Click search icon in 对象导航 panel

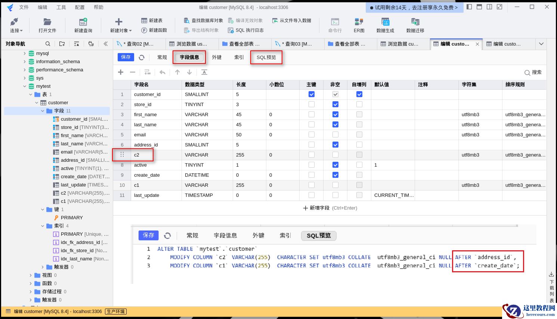coord(47,44)
